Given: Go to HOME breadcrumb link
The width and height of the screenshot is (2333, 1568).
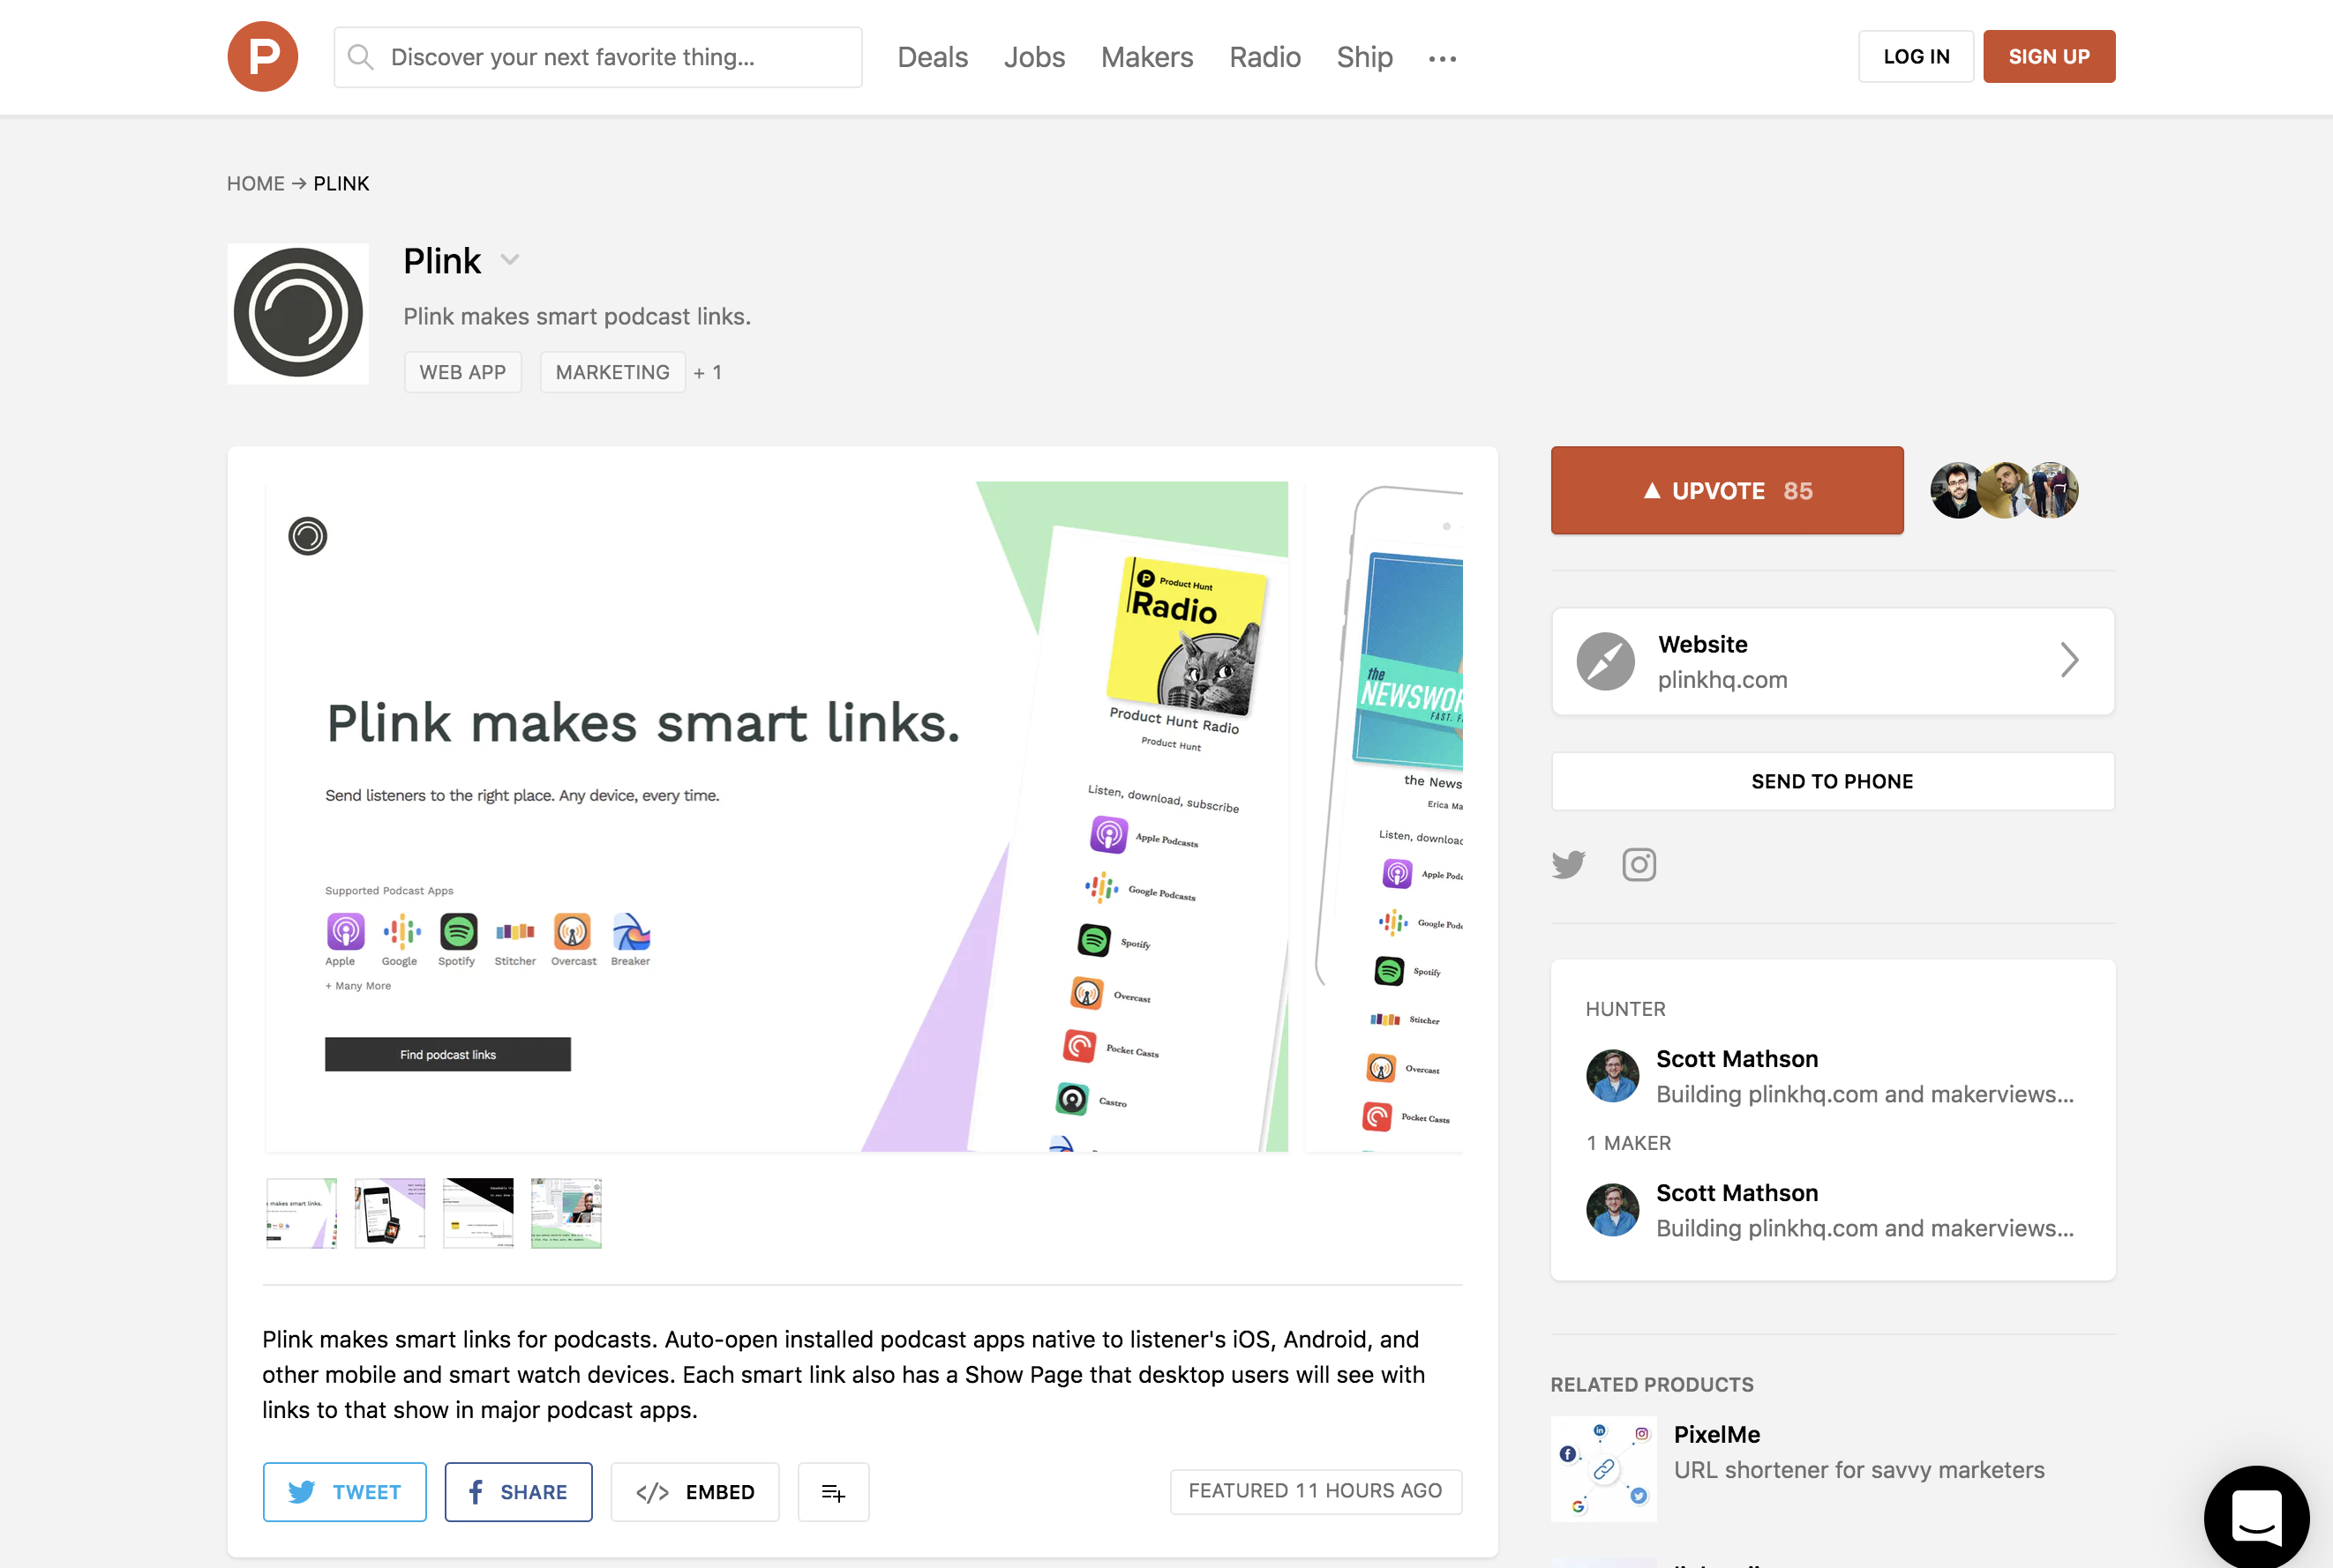Looking at the screenshot, I should (x=255, y=184).
